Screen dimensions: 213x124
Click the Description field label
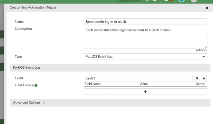23,29
